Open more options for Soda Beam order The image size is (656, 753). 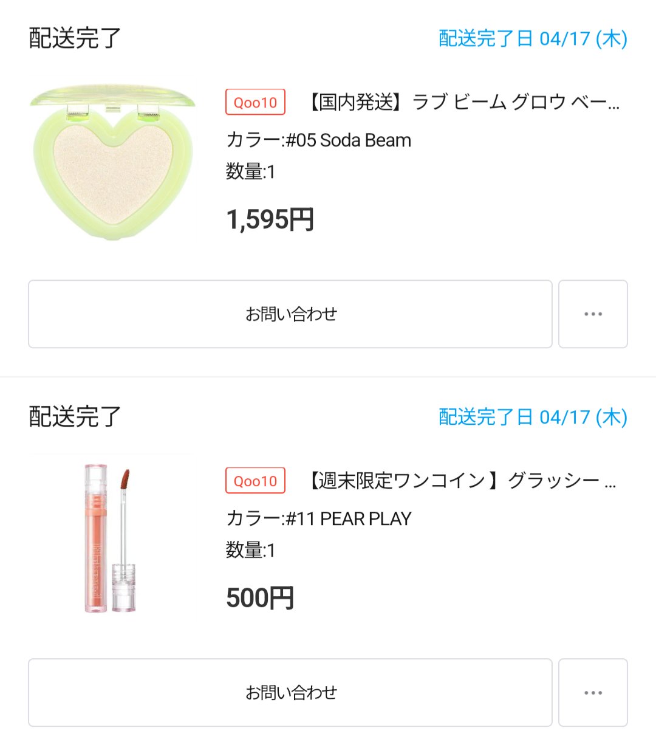pyautogui.click(x=593, y=314)
